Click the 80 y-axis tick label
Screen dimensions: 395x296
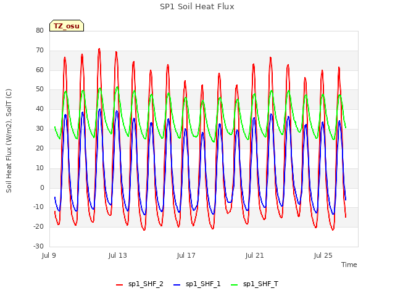point(39,30)
